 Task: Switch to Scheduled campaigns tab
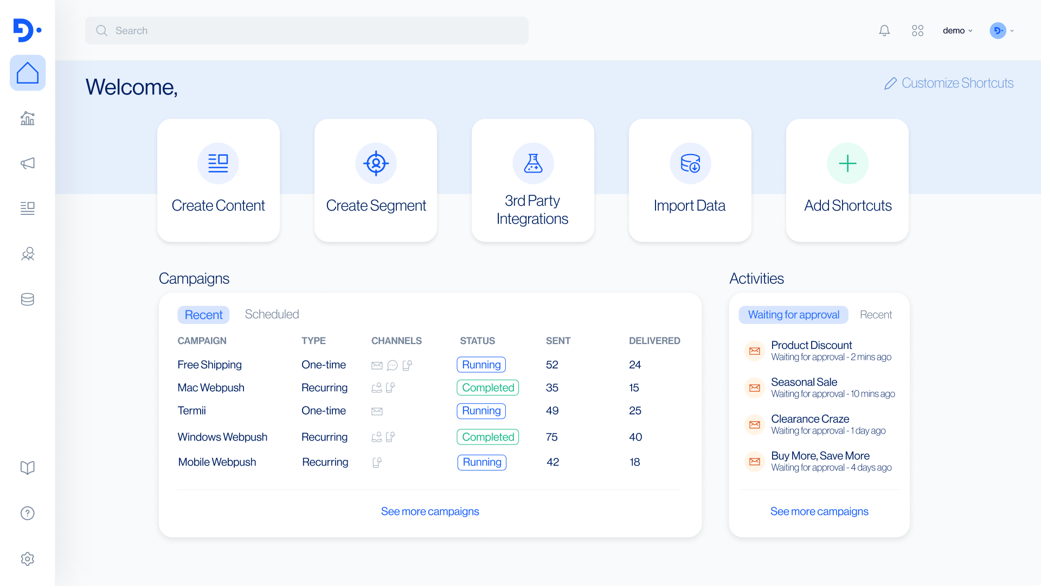(x=272, y=315)
